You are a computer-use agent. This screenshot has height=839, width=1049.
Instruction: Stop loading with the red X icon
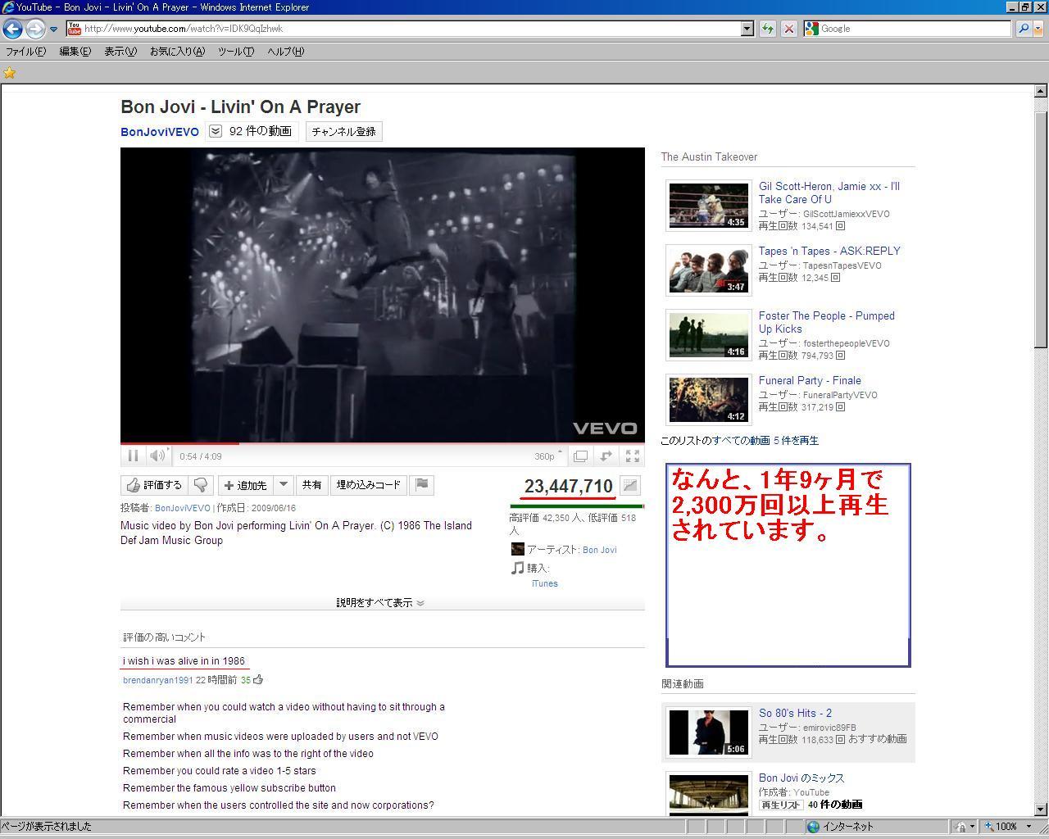click(x=788, y=29)
